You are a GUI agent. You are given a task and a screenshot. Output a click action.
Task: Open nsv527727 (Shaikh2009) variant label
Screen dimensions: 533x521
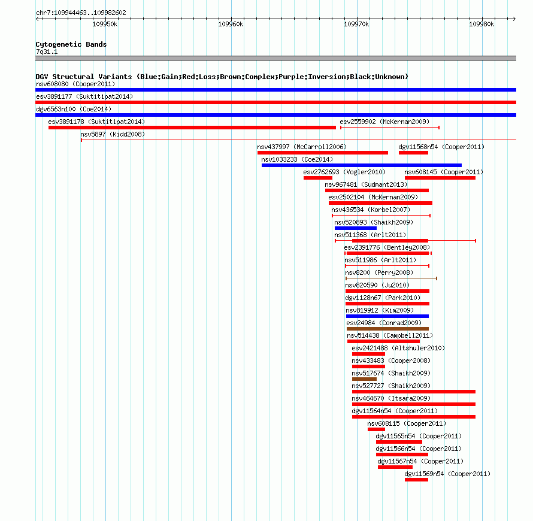point(391,386)
